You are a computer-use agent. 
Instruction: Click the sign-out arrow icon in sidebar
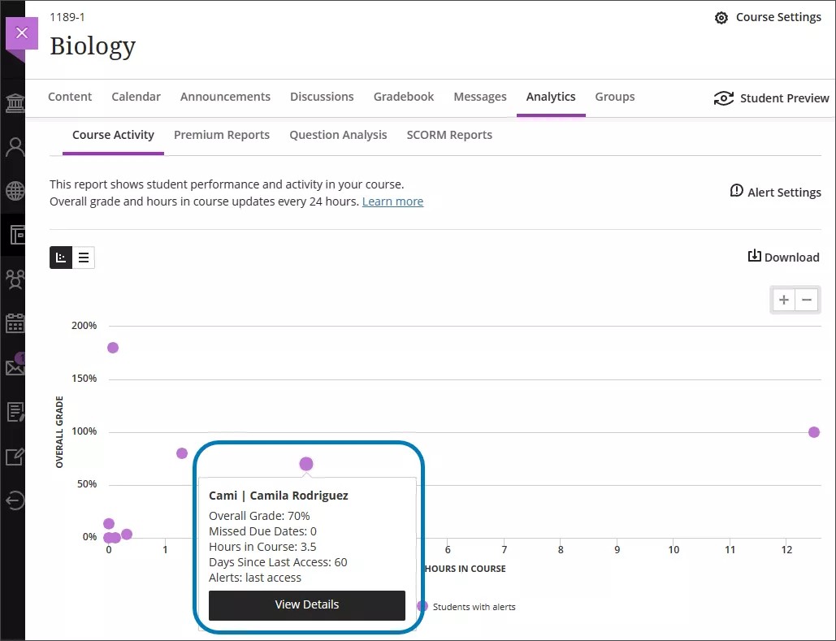(x=15, y=501)
